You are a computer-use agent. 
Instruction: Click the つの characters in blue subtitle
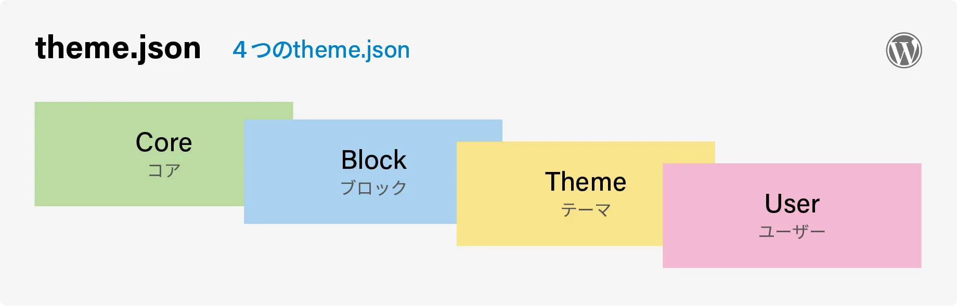(x=271, y=50)
